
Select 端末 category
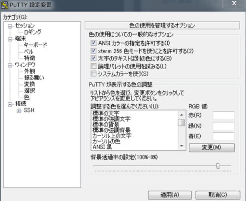tap(21, 39)
